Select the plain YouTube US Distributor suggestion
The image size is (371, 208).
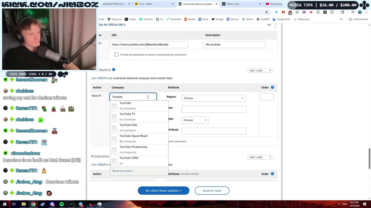(x=139, y=105)
